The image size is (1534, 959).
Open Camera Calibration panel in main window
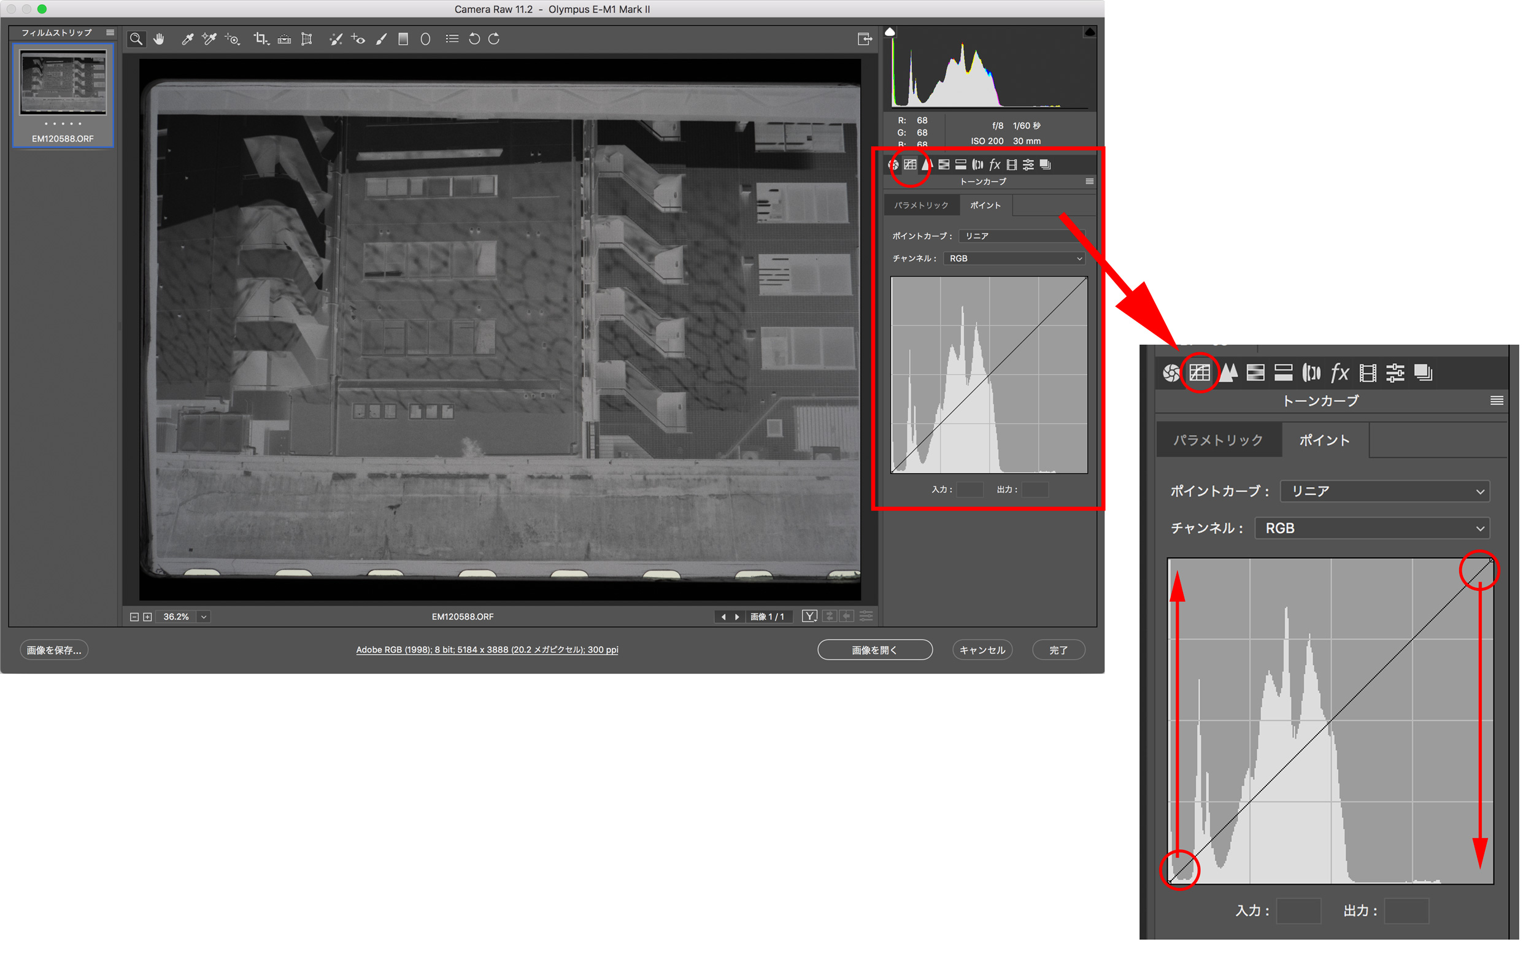1012,165
